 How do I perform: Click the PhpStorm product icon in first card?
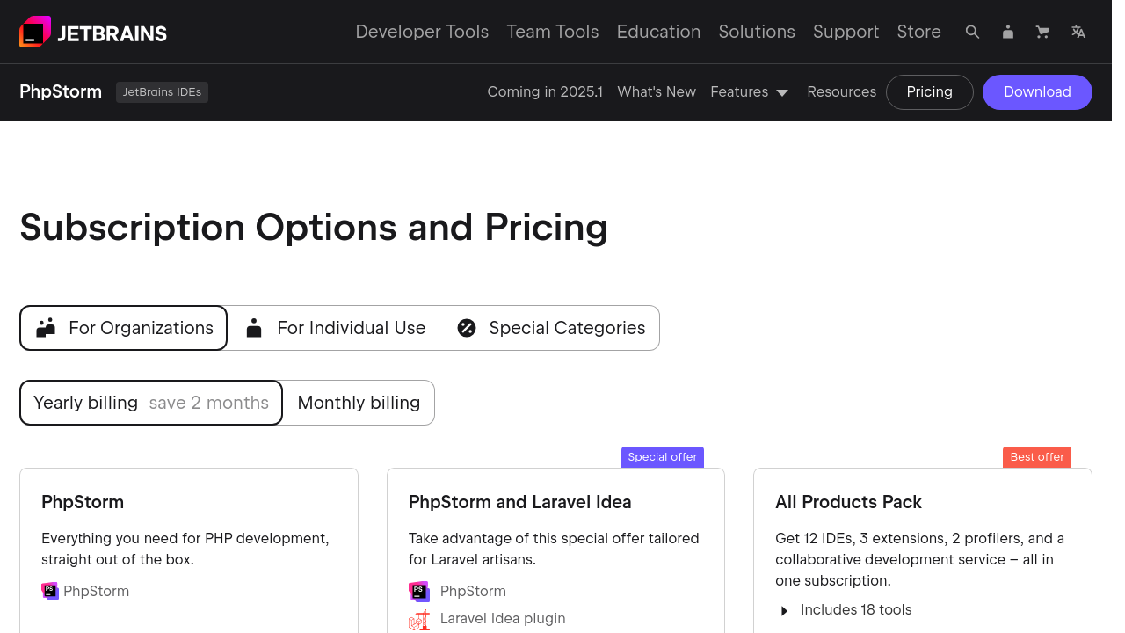click(x=49, y=591)
